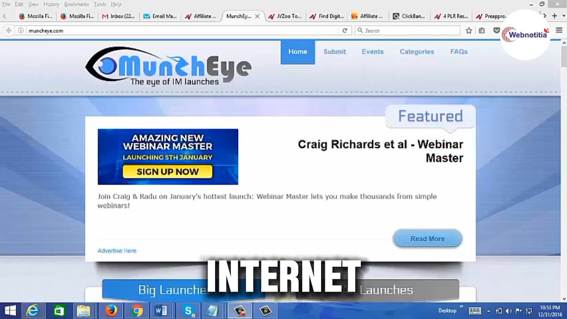The image size is (567, 319).
Task: Open the Categories navigation link
Action: tap(417, 52)
